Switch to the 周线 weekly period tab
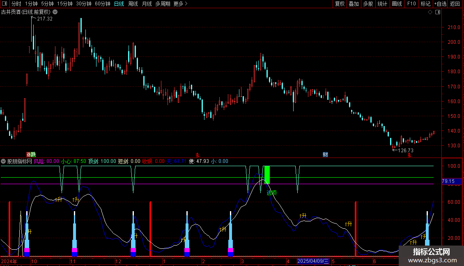Image resolution: width=464 pixels, height=266 pixels. (x=133, y=4)
